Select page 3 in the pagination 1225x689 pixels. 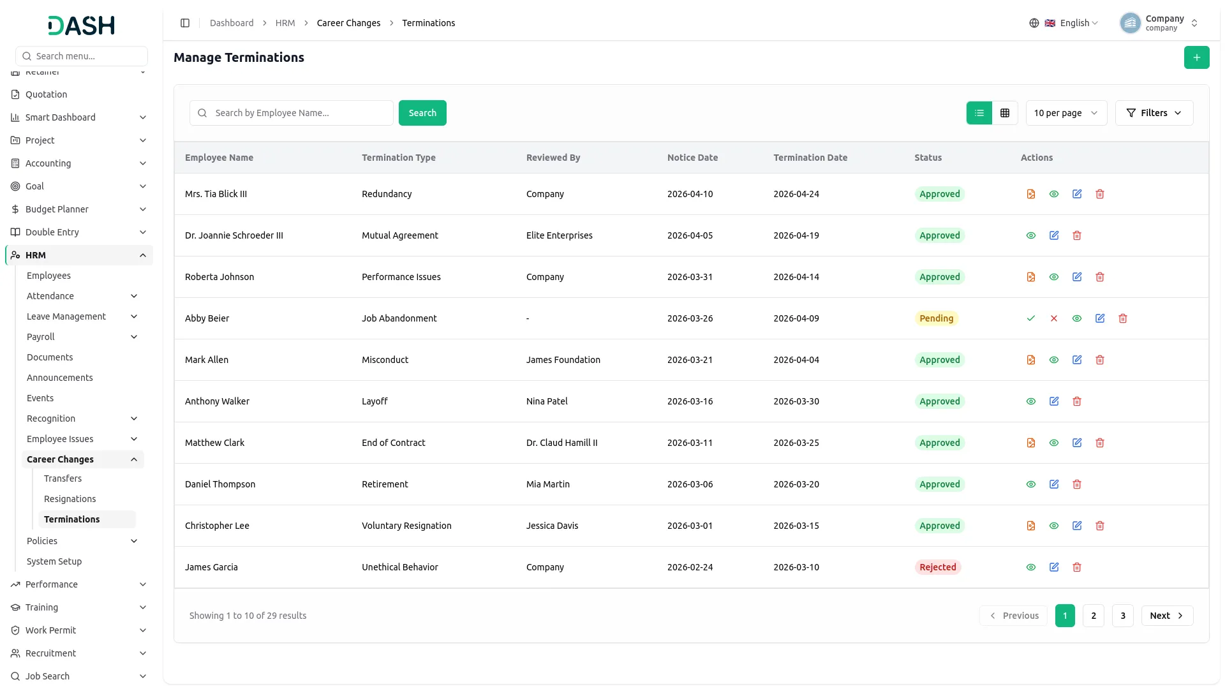1122,616
